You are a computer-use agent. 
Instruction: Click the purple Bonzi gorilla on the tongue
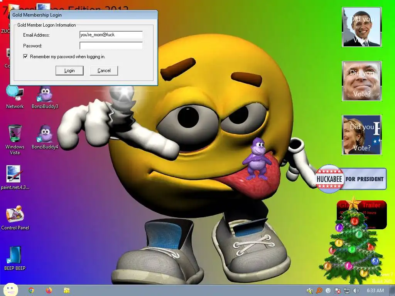coord(257,158)
